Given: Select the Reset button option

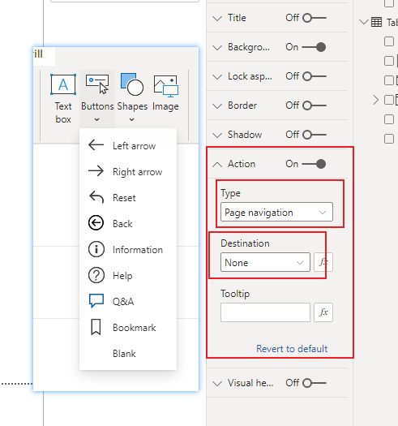Looking at the screenshot, I should 128,197.
